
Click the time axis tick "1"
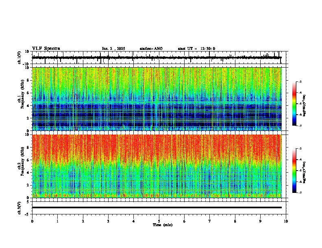pos(57,221)
